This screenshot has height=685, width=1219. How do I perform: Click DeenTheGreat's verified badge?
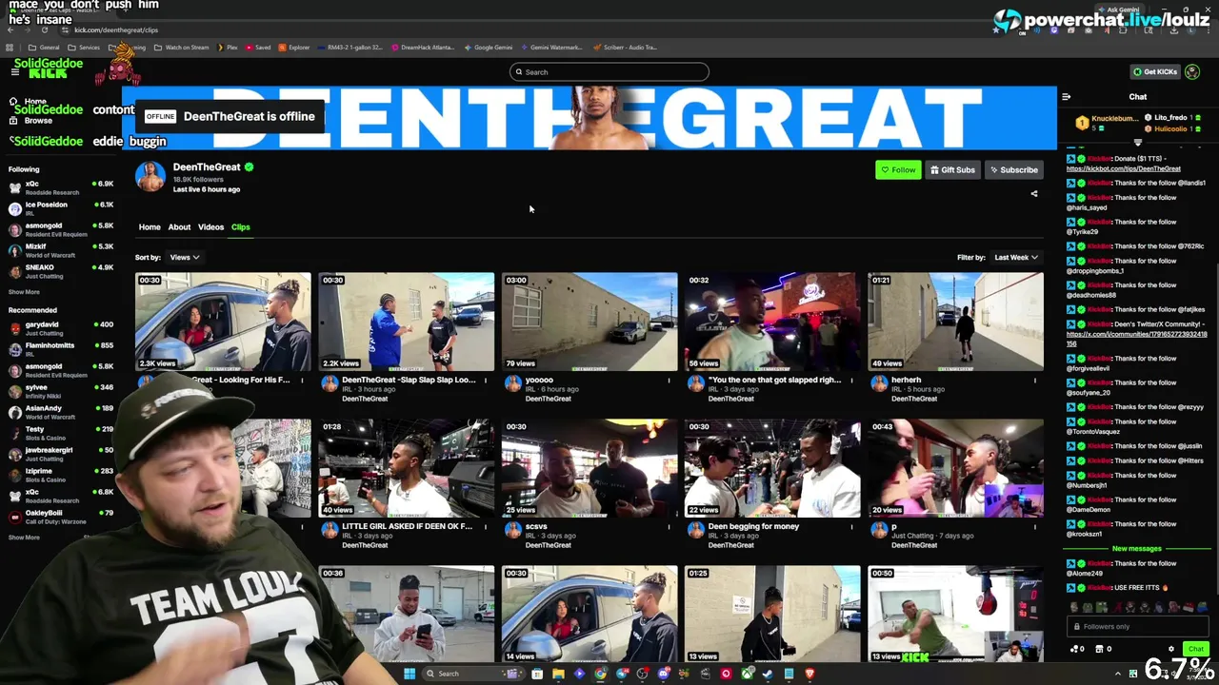point(250,166)
